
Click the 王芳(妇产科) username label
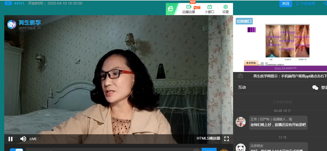click(x=271, y=119)
